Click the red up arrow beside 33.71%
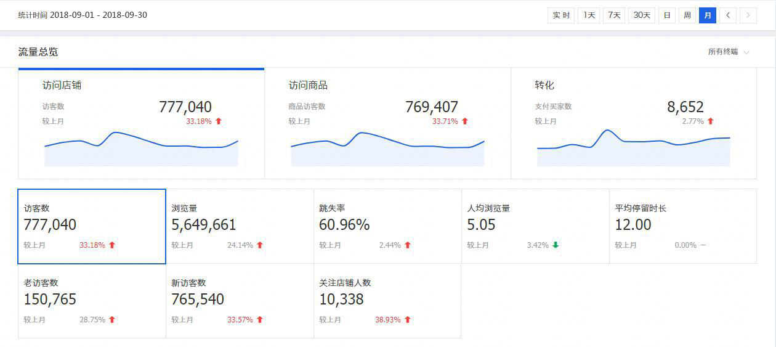The width and height of the screenshot is (776, 347). click(465, 121)
